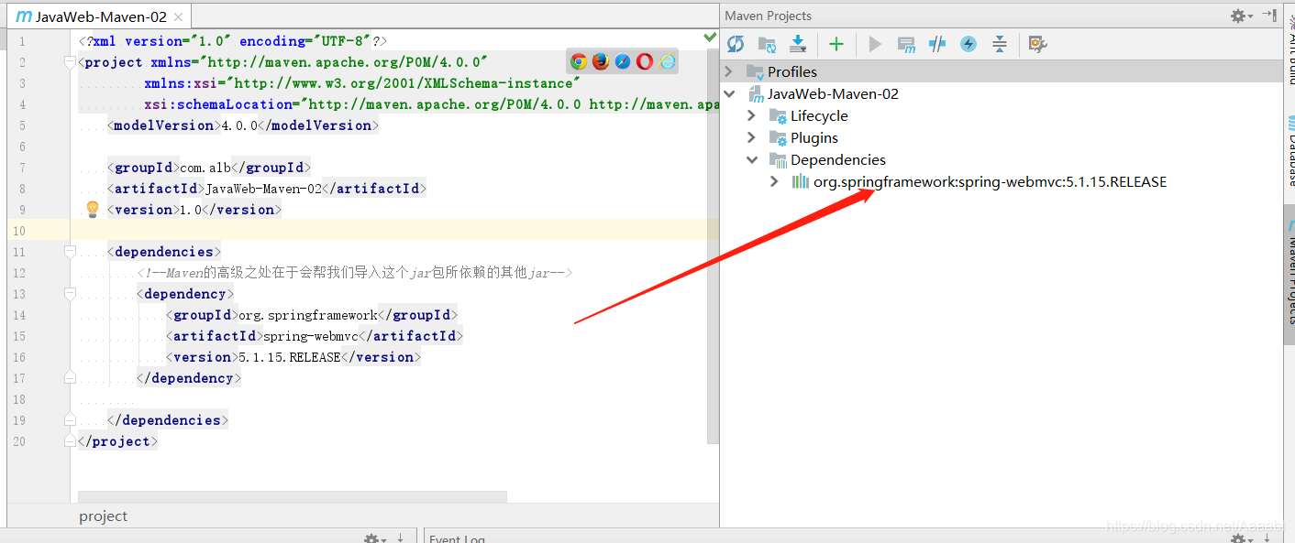Click the Chinese comment on line 12
Screen dimensions: 1295x543
[x=355, y=272]
